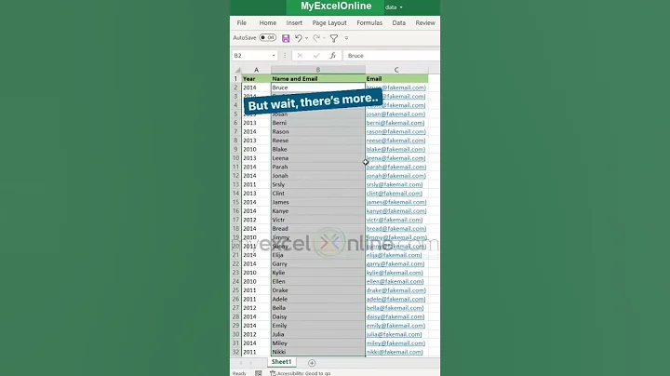Click the cell containing Bread
This screenshot has width=670, height=376.
(x=318, y=229)
